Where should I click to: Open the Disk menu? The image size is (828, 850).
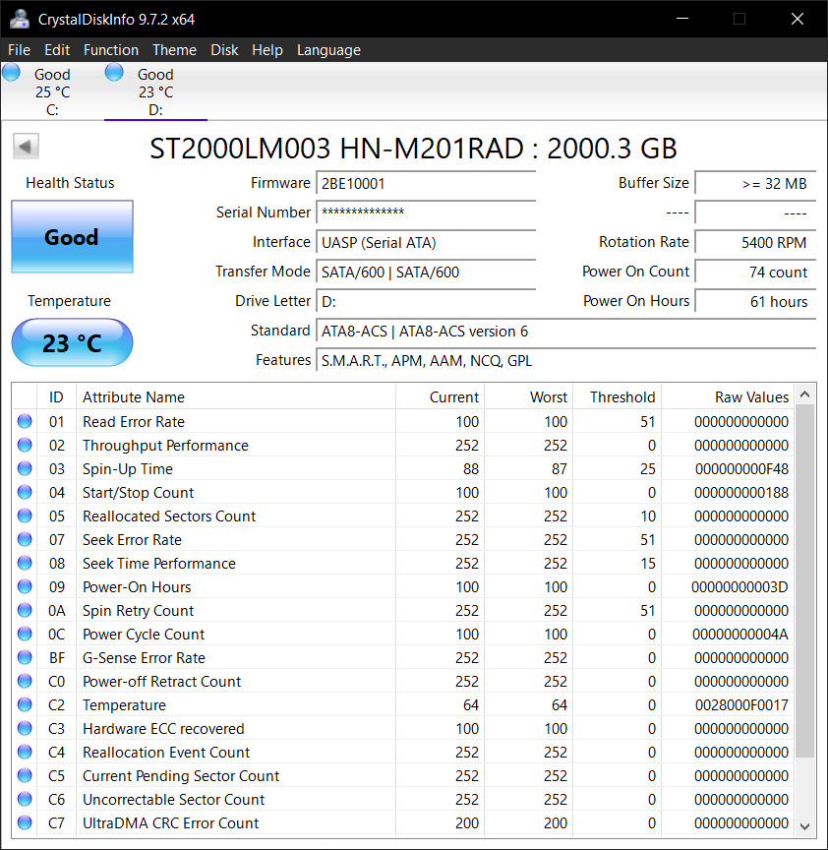(224, 50)
